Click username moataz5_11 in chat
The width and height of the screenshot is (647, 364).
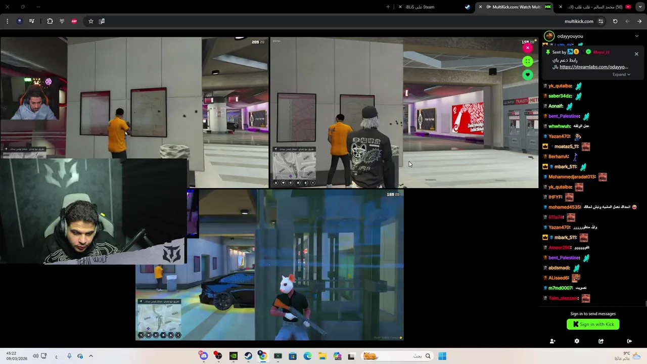point(567,147)
